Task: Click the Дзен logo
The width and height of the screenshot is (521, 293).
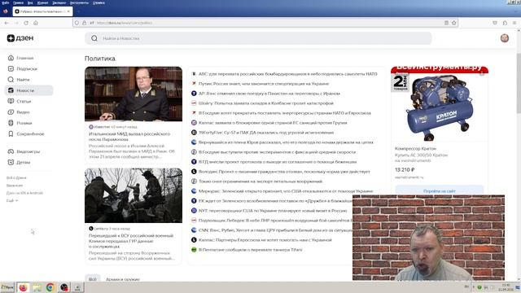Action: tap(20, 38)
